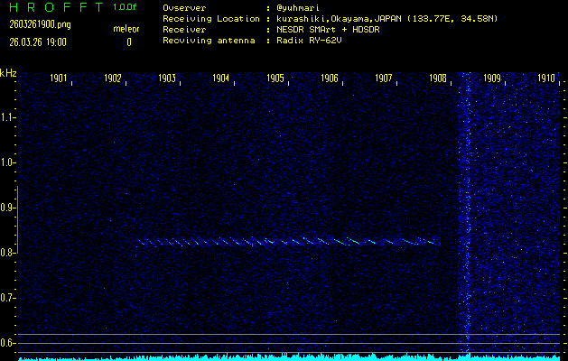Click the 0.8 frequency axis label
568x361 pixels.
pyautogui.click(x=8, y=253)
